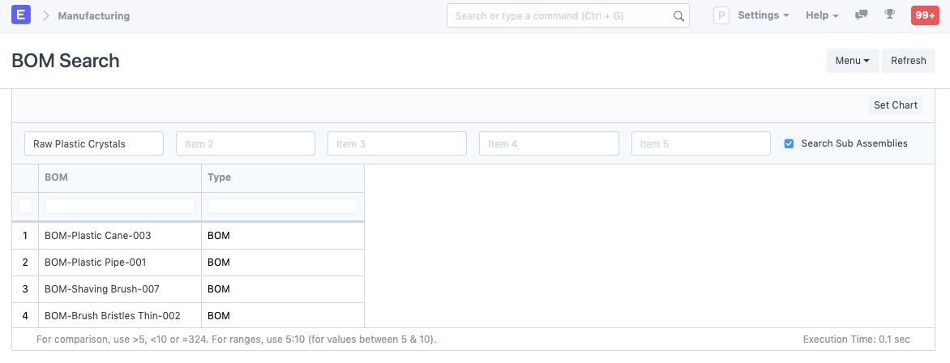950x363 pixels.
Task: Go to the Manufacturing breadcrumb
Action: (93, 15)
